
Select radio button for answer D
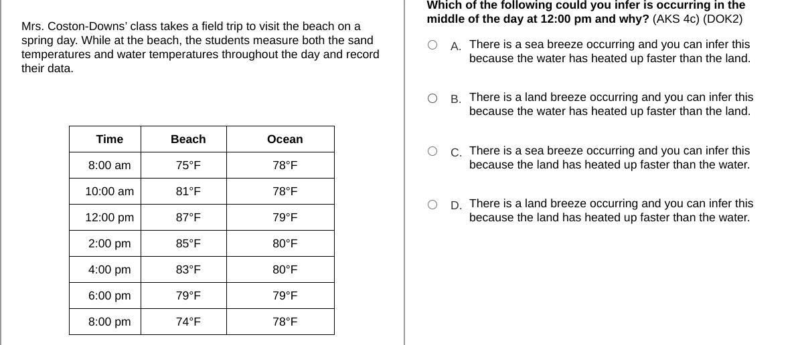(x=432, y=204)
